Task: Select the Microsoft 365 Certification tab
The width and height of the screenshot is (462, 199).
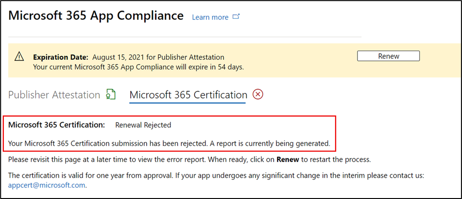Action: coord(188,95)
